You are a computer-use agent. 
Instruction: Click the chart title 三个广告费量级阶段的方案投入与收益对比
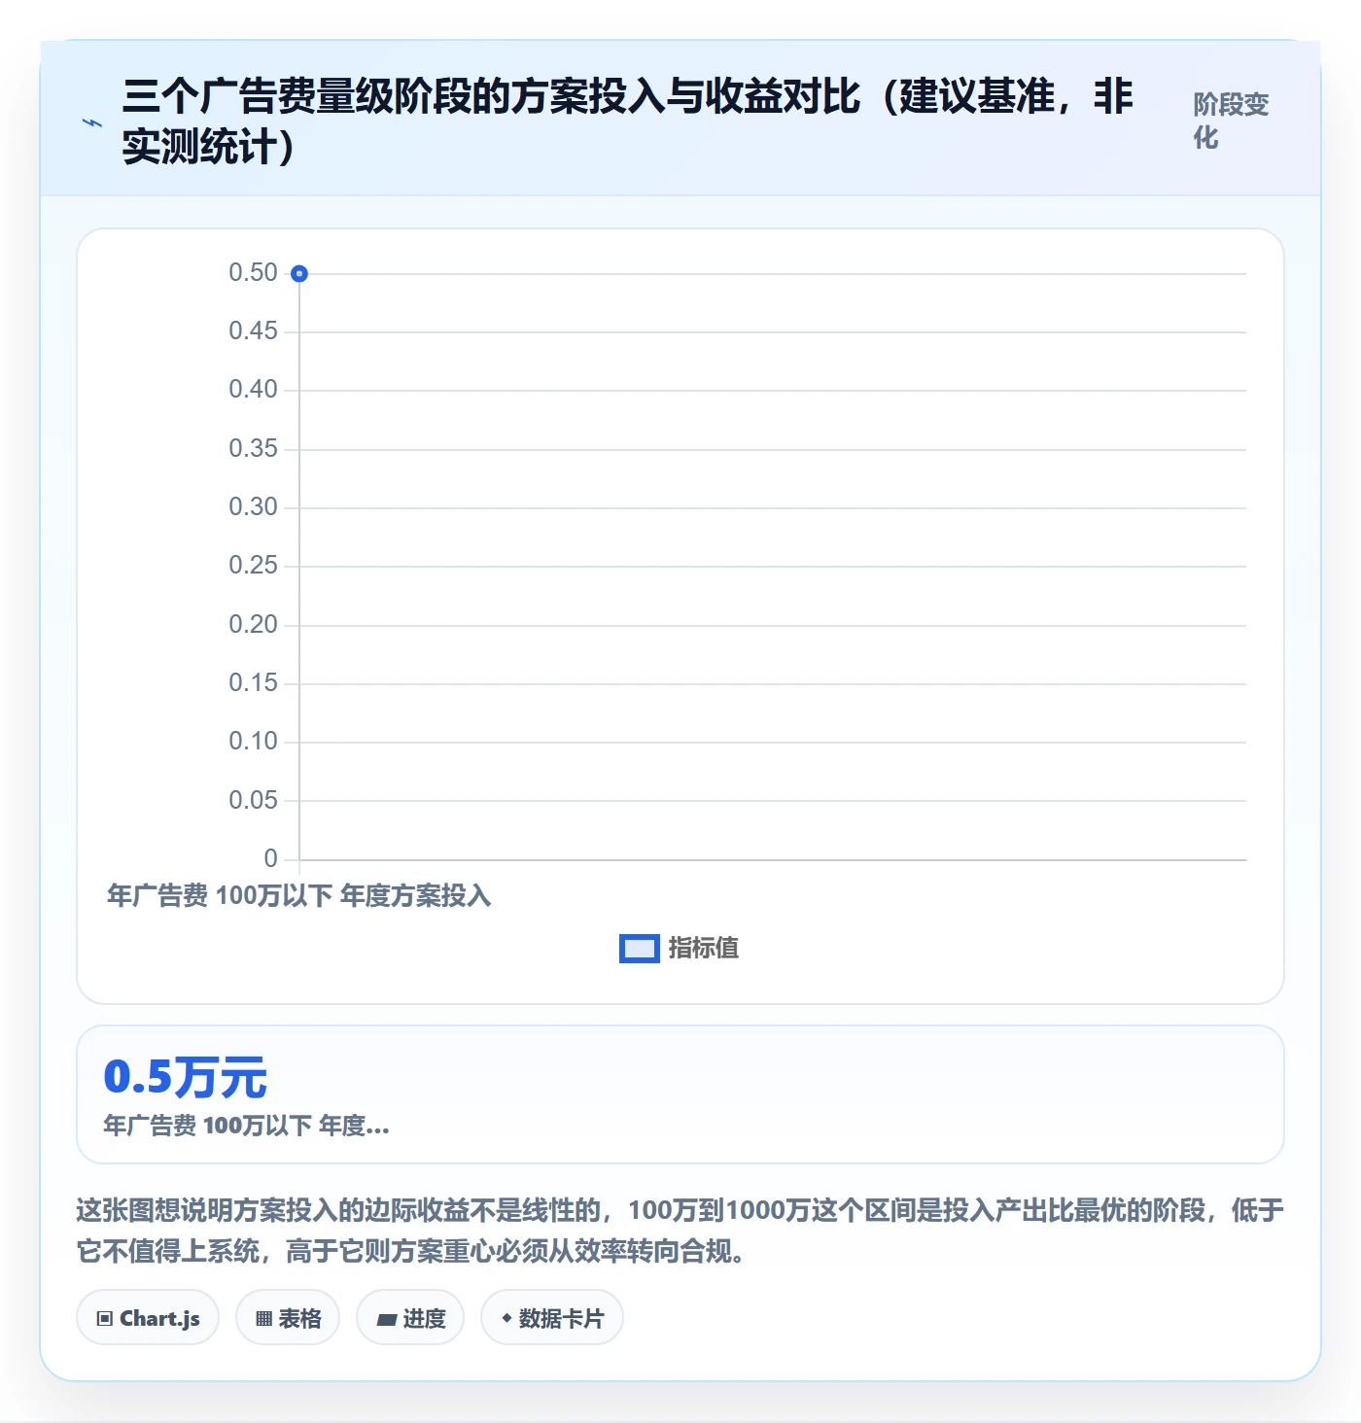(x=627, y=121)
